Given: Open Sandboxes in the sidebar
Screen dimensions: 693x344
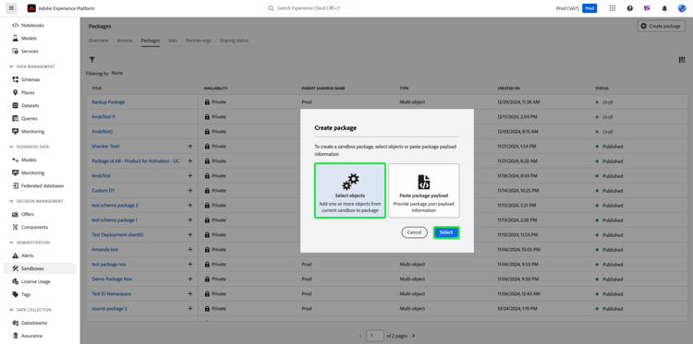Looking at the screenshot, I should point(40,268).
